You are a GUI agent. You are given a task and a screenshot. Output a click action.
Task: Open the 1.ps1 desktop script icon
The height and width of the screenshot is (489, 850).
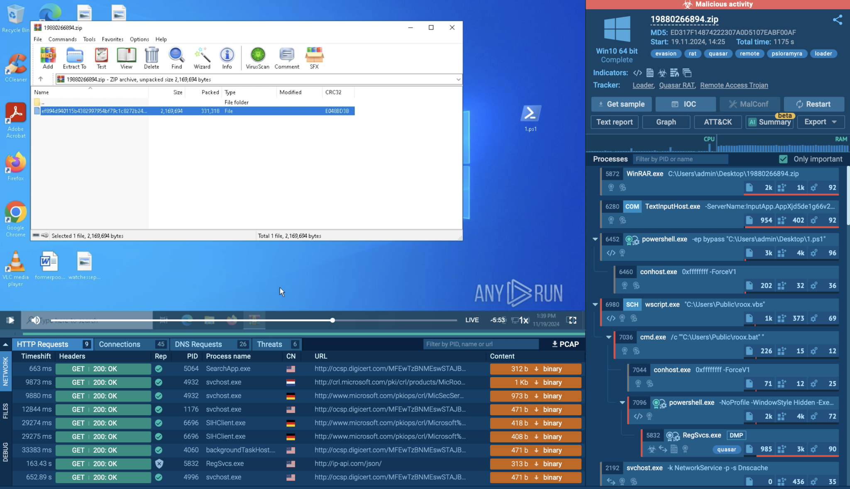530,118
